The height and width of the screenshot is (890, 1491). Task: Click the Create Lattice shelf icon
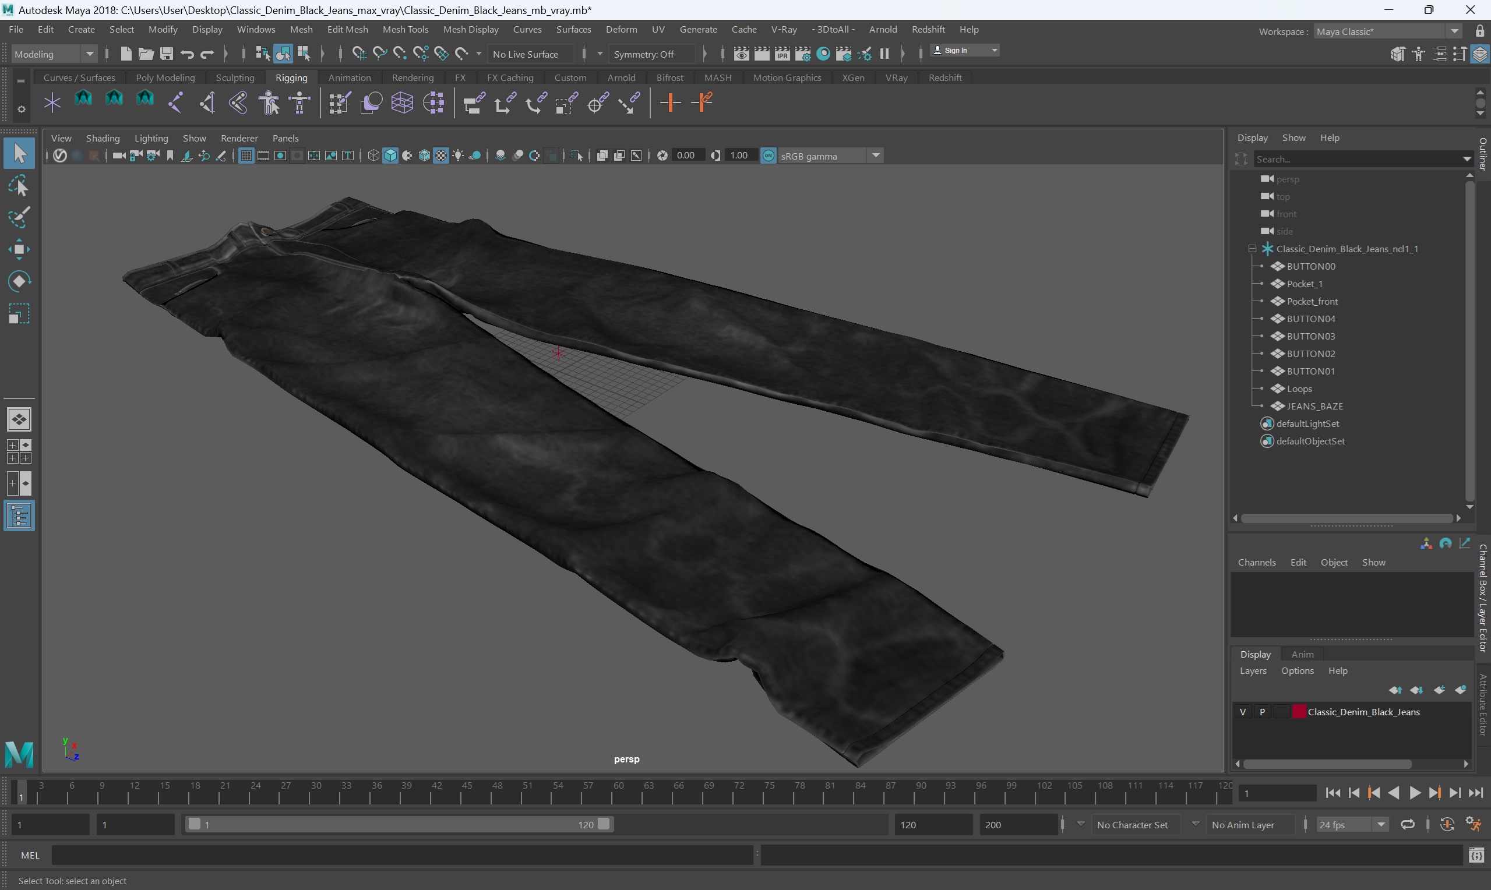402,103
